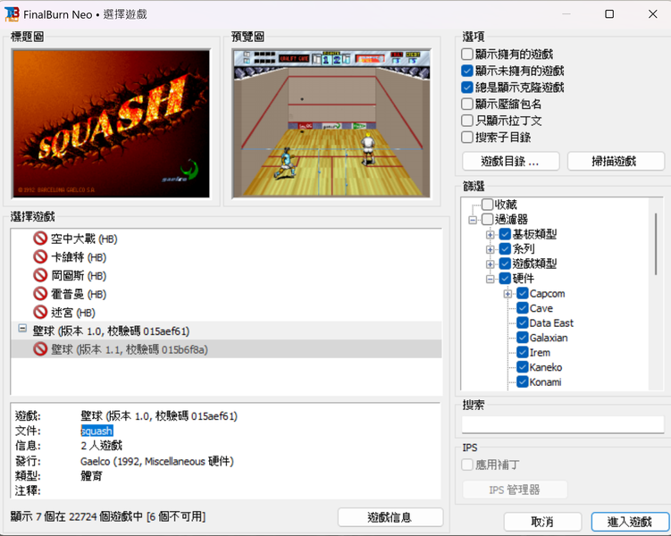671x536 pixels.
Task: Select the 霍普曼 (HB) game row
Action: coord(226,294)
